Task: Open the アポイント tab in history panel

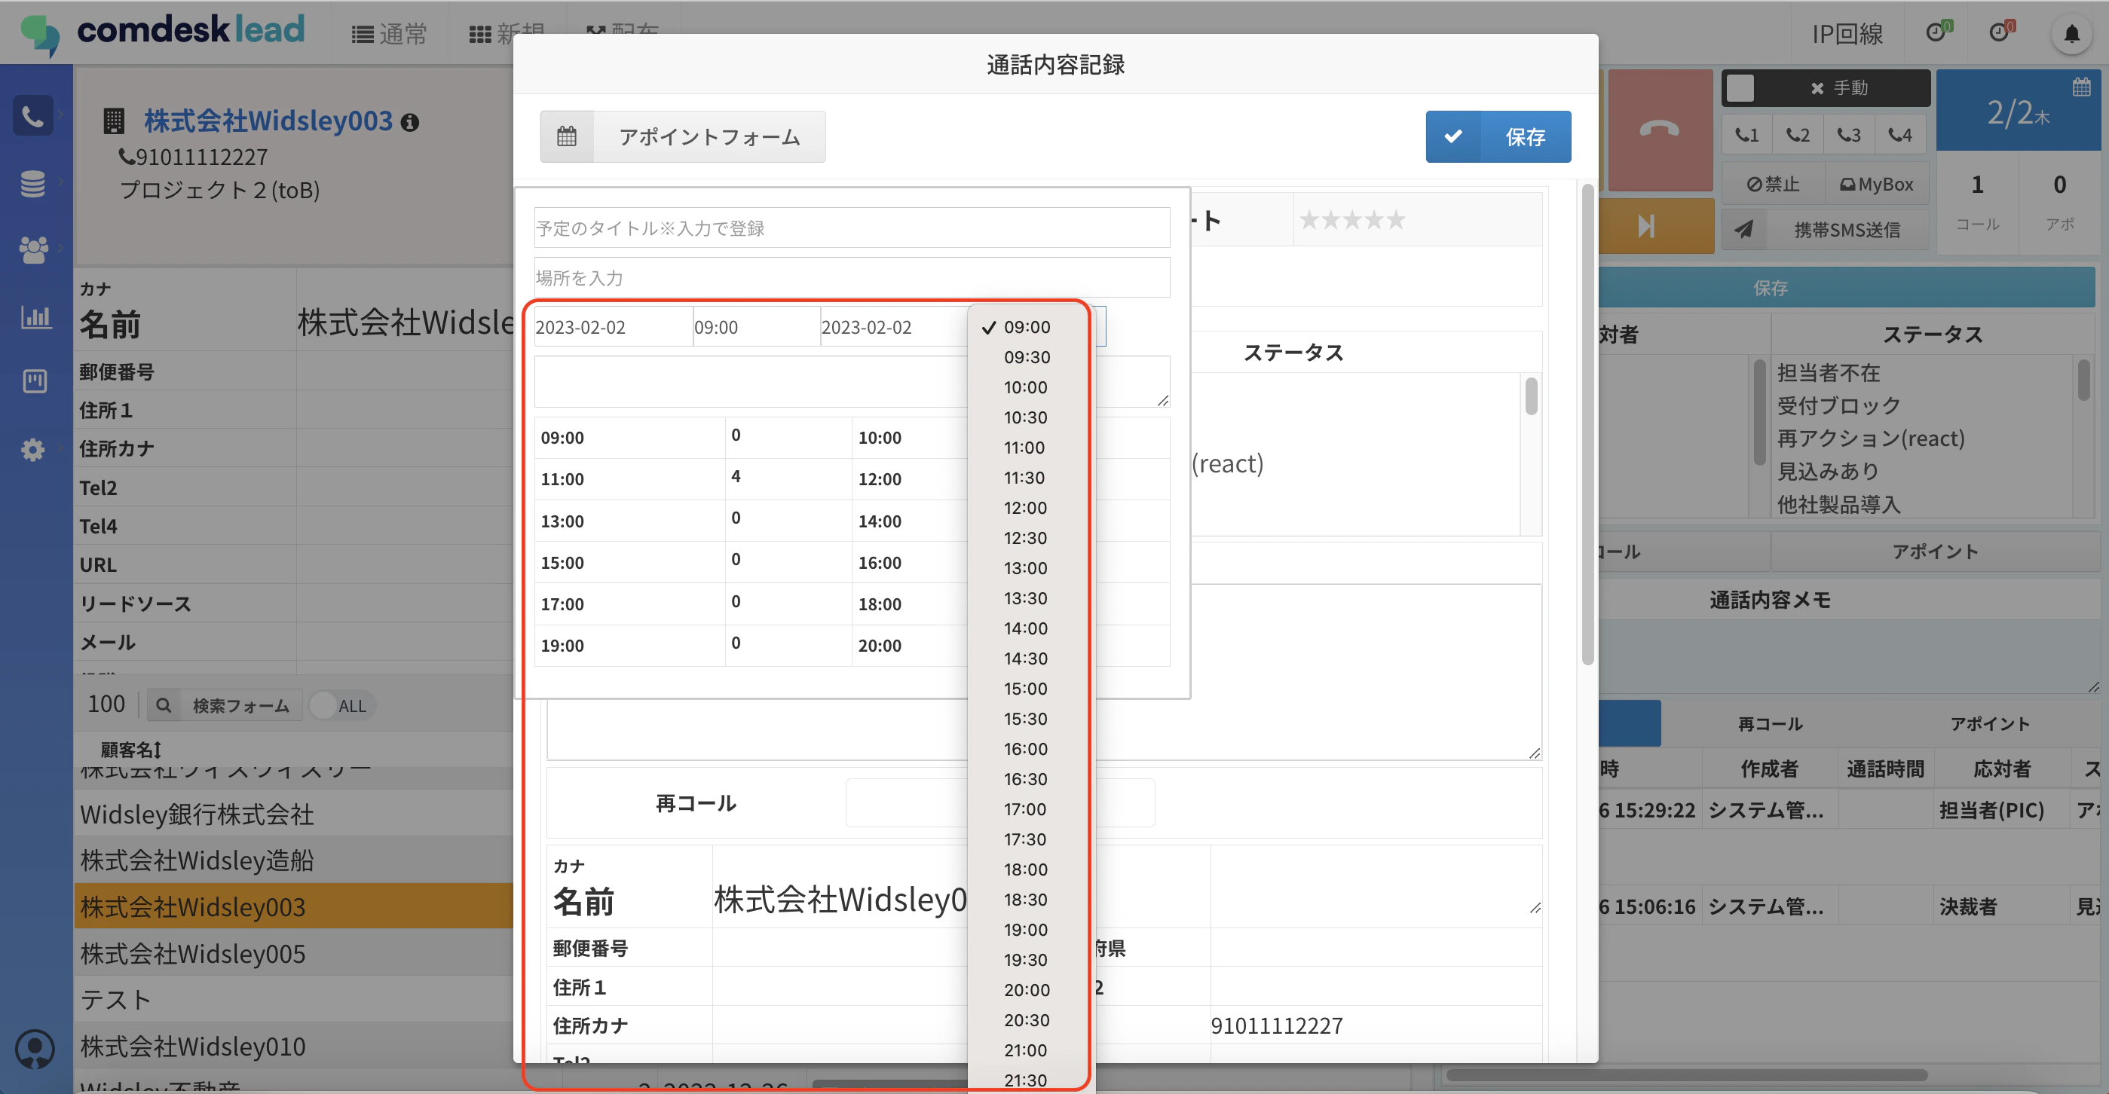Action: coord(1989,723)
